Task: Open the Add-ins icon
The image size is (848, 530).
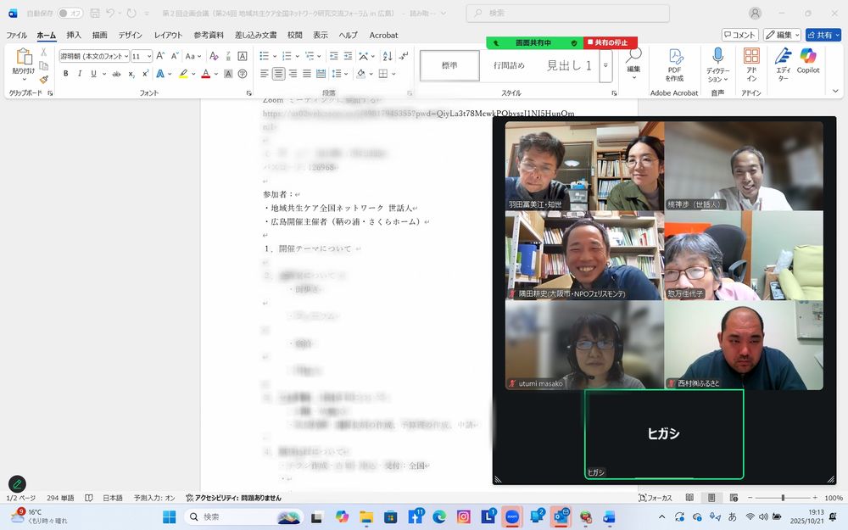Action: pos(751,60)
